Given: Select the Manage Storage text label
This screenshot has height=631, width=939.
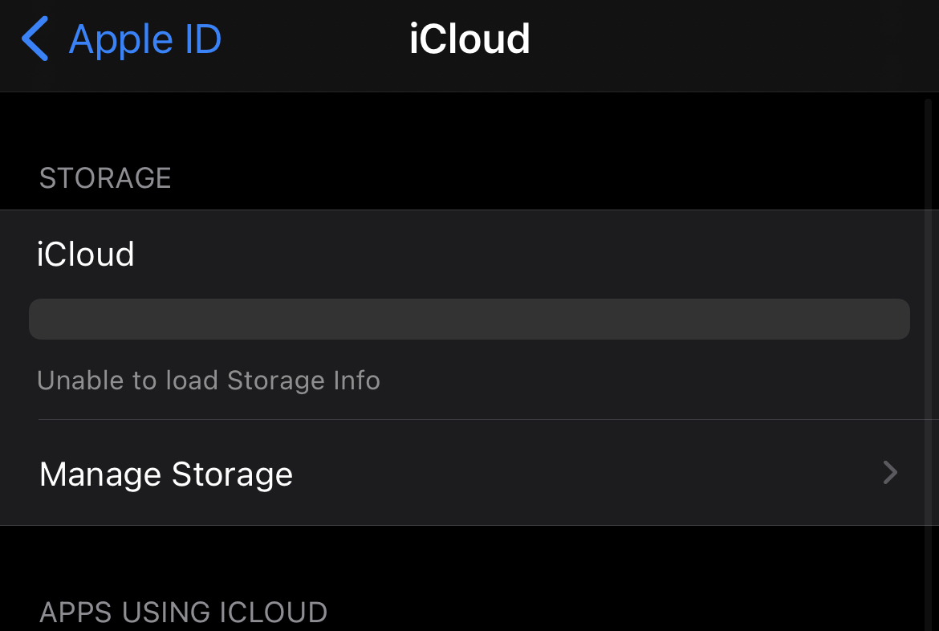Looking at the screenshot, I should (x=166, y=474).
